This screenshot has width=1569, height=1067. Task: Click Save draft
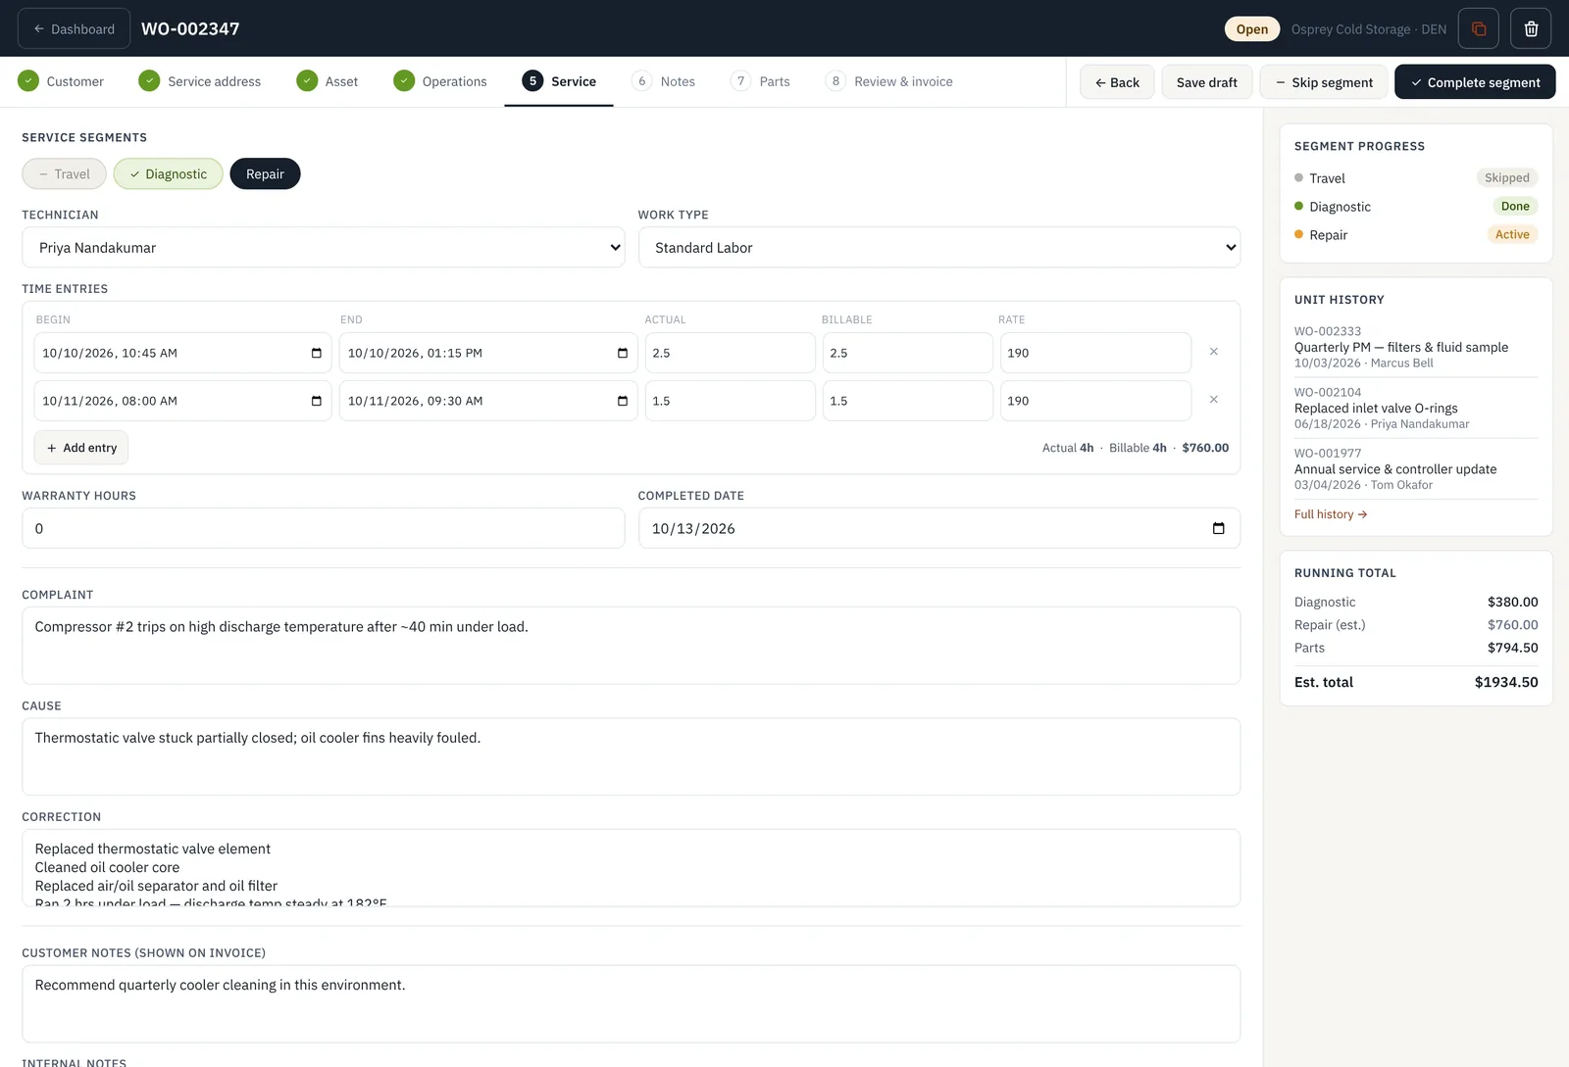point(1206,82)
